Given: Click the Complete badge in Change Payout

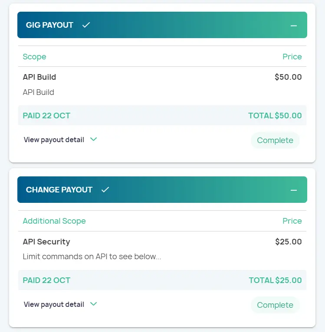Looking at the screenshot, I should (275, 305).
